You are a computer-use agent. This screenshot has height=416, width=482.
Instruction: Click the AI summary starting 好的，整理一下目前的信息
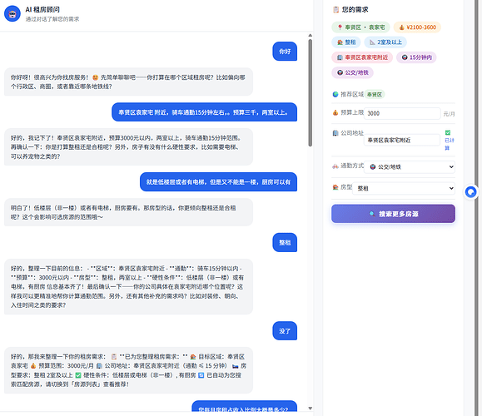(128, 287)
